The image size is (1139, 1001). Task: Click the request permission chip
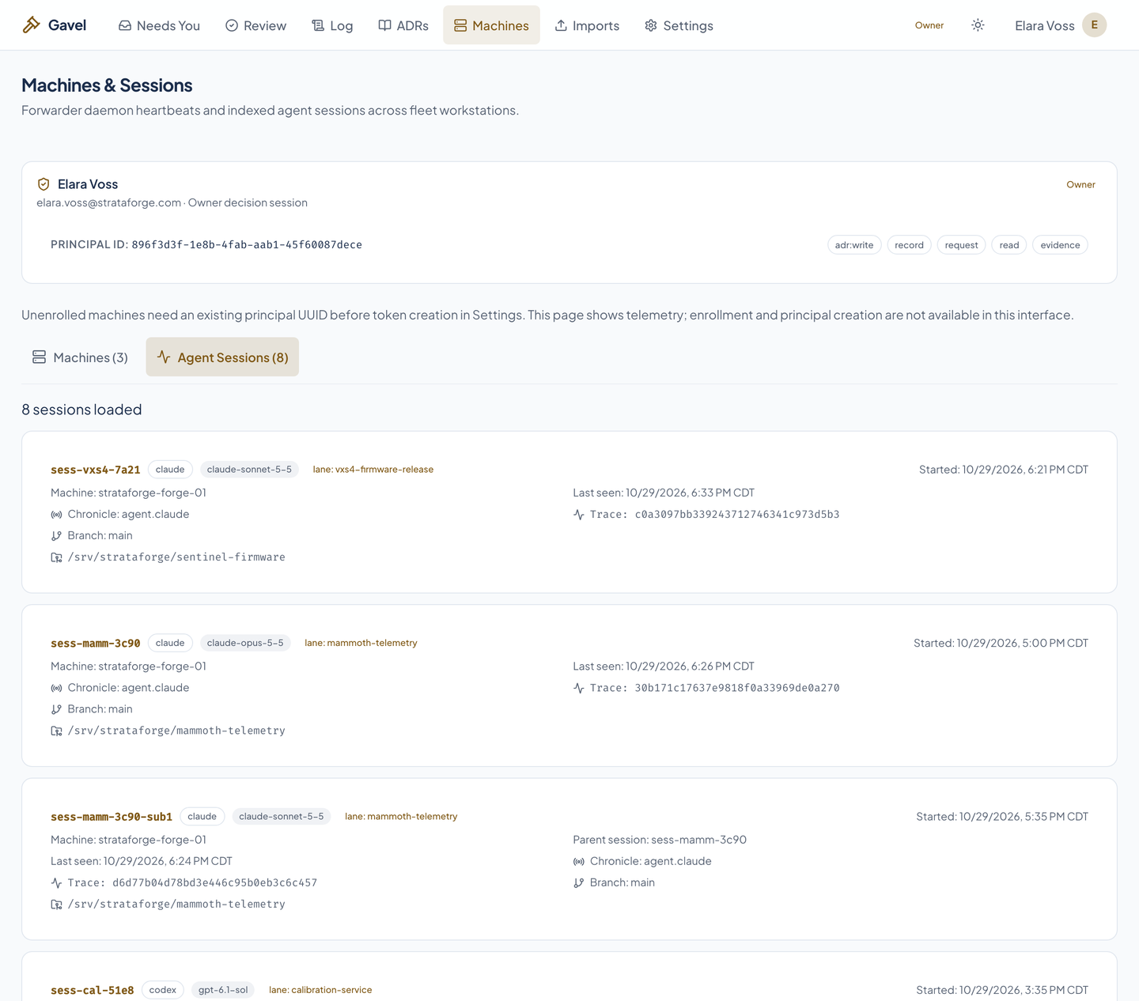point(962,245)
